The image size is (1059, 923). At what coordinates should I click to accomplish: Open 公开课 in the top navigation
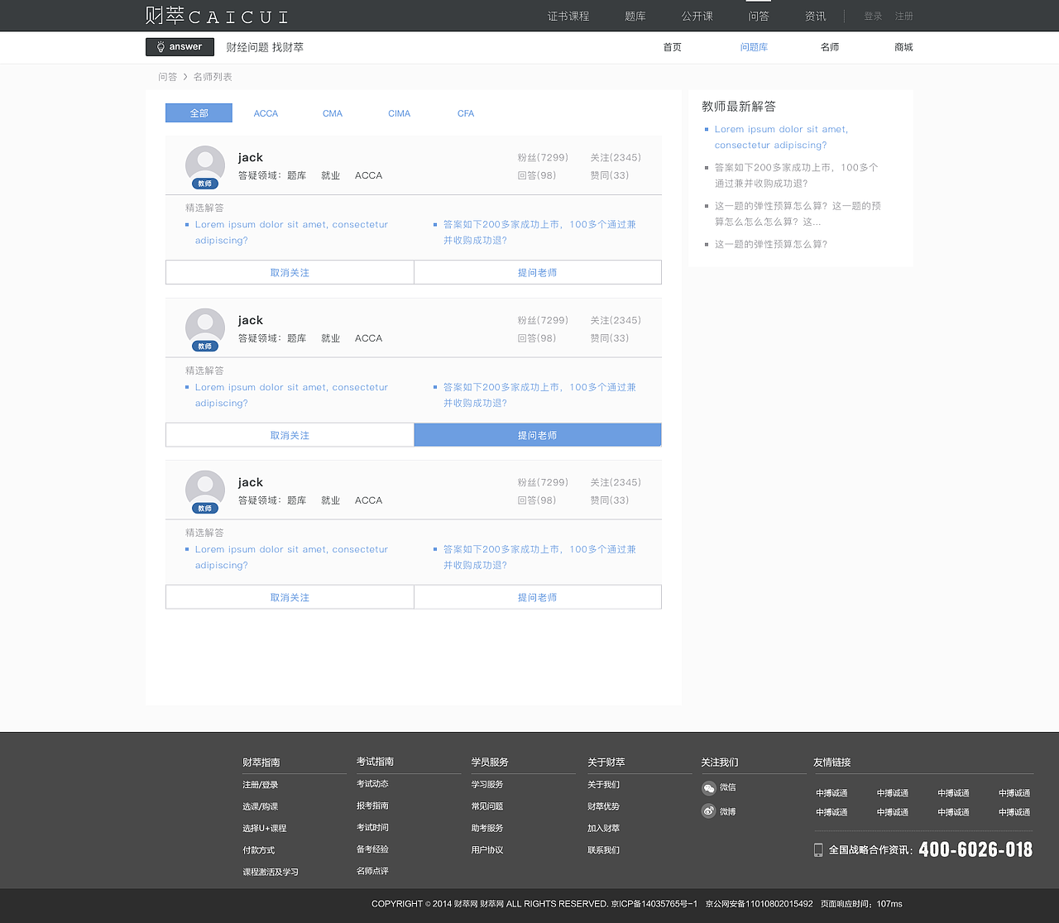pyautogui.click(x=697, y=15)
